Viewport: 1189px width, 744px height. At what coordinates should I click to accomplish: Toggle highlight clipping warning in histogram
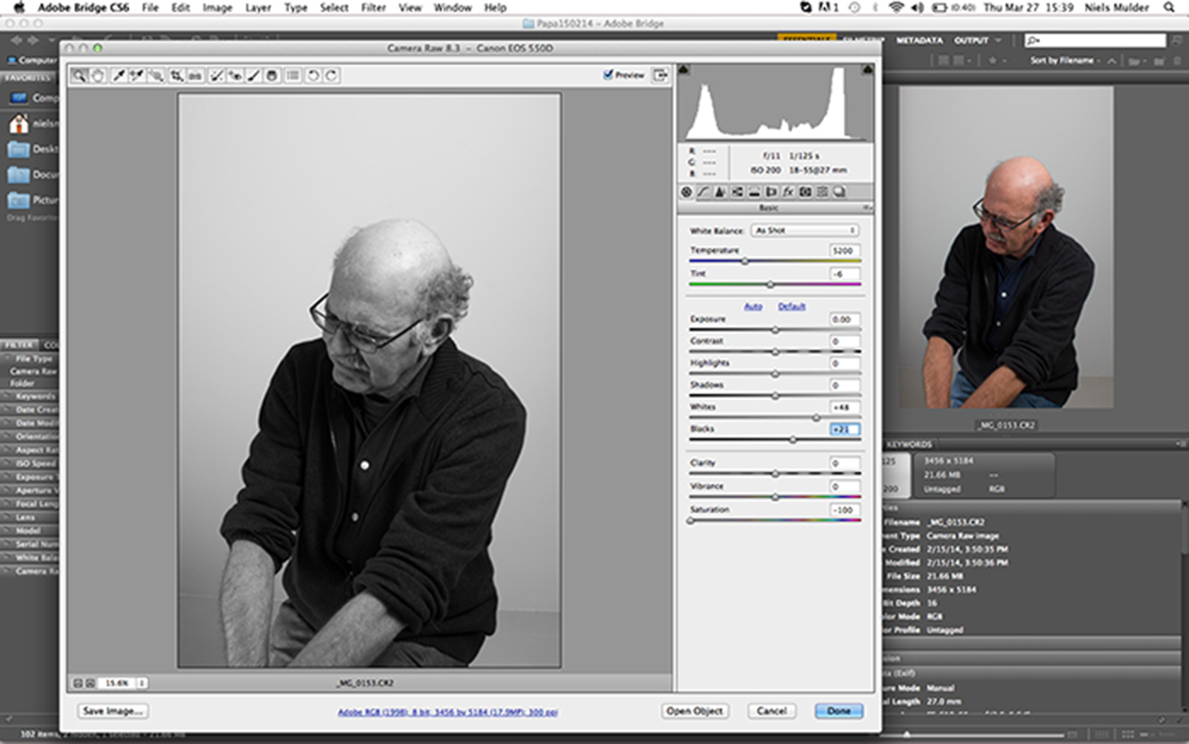pyautogui.click(x=867, y=70)
